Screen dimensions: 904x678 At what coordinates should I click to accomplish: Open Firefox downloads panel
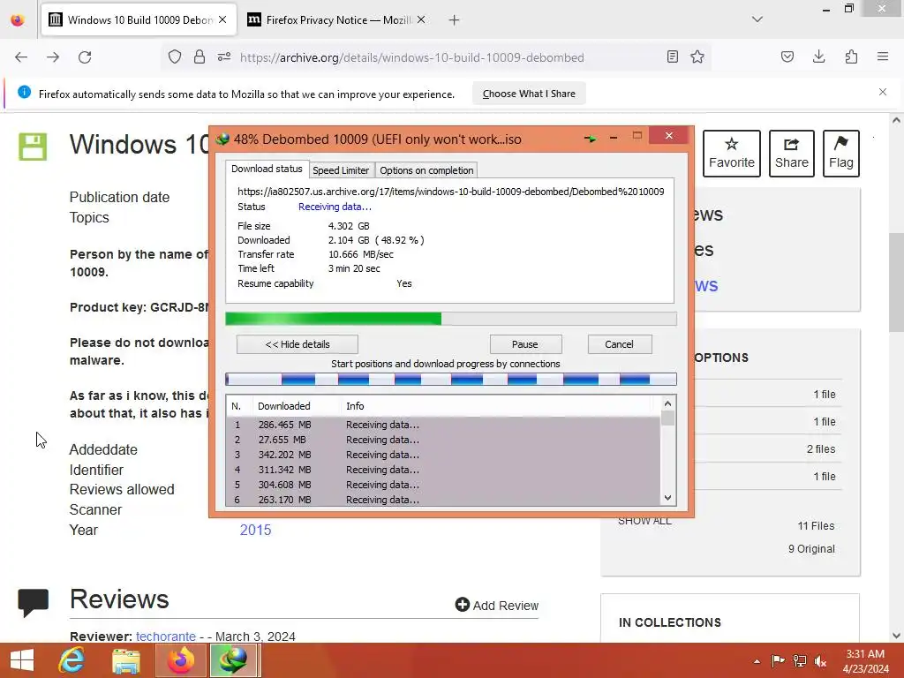(818, 56)
